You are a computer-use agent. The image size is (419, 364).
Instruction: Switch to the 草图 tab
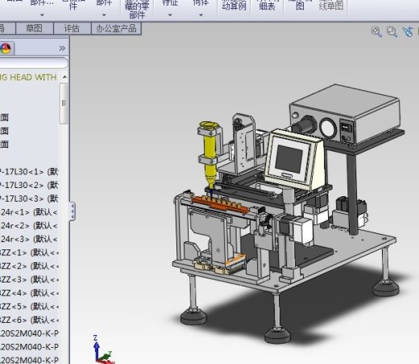35,28
